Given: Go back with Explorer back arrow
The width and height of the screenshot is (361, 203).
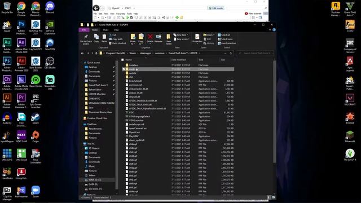Looking at the screenshot, I should click(82, 53).
